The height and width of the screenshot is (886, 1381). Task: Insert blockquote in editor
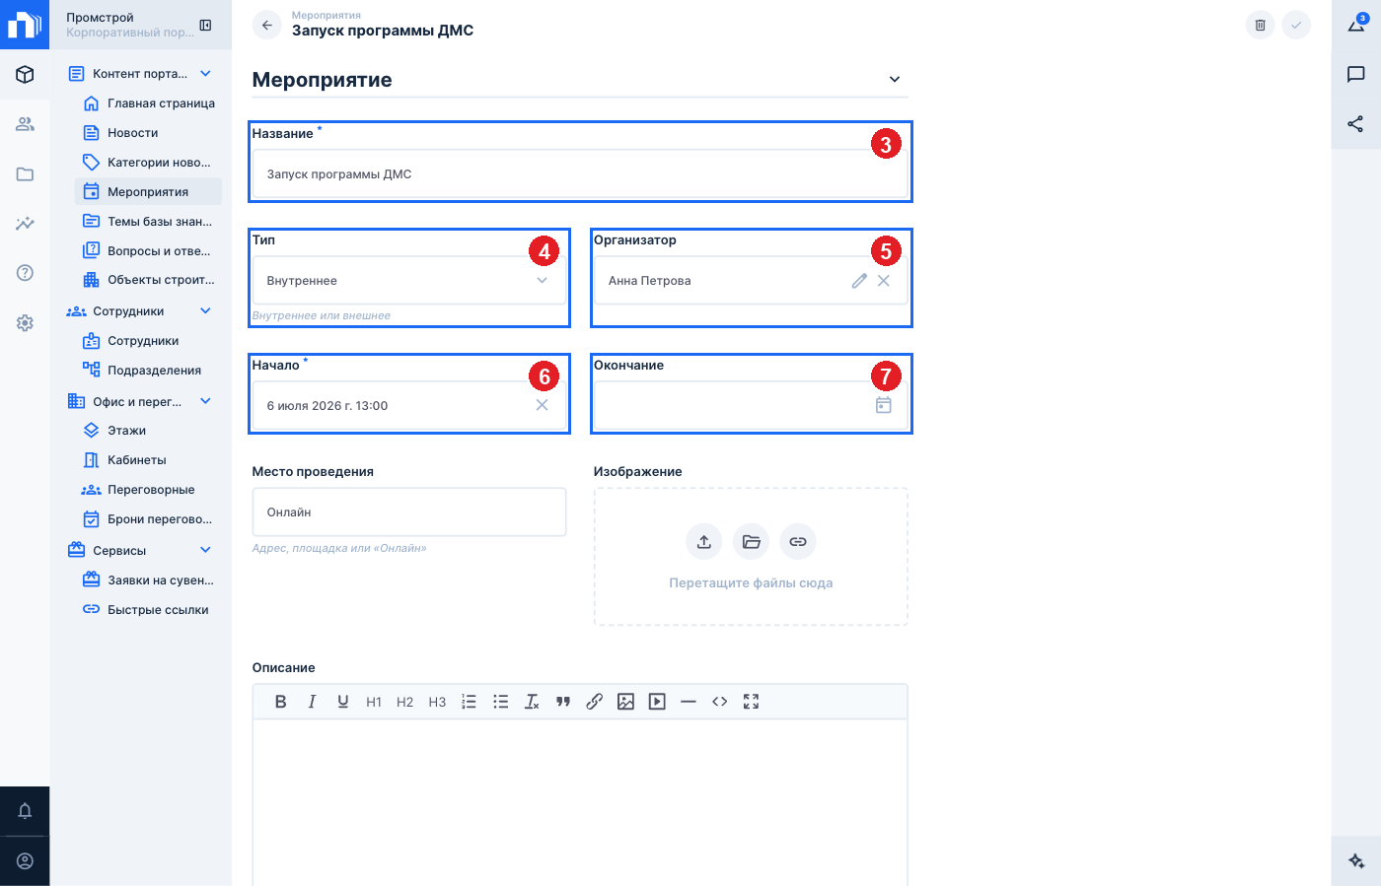click(563, 702)
